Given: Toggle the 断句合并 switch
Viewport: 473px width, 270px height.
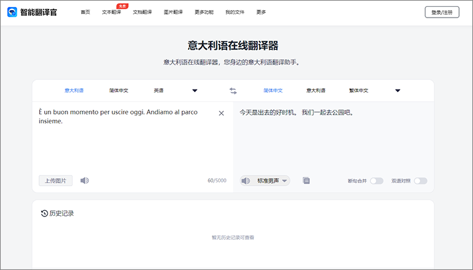Looking at the screenshot, I should [x=376, y=181].
